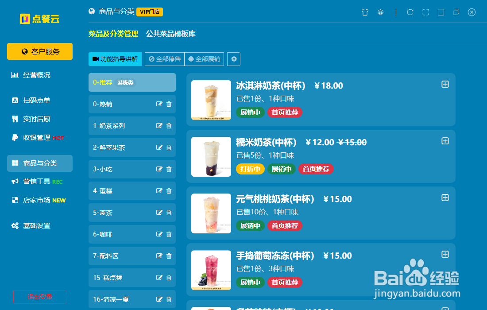Delete the 16-清凉一夏 category

(x=169, y=299)
